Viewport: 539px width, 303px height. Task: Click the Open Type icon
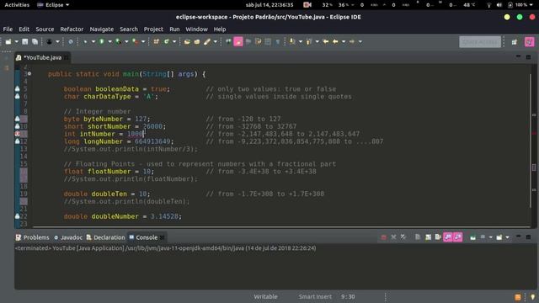(187, 41)
